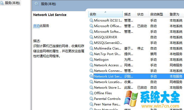Click the gear icon beside Parental Controls
This screenshot has width=184, height=110.
pos(91,99)
